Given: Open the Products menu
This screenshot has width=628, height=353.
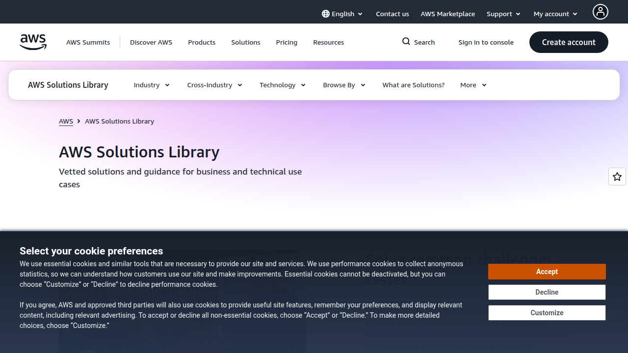Looking at the screenshot, I should click(x=202, y=42).
